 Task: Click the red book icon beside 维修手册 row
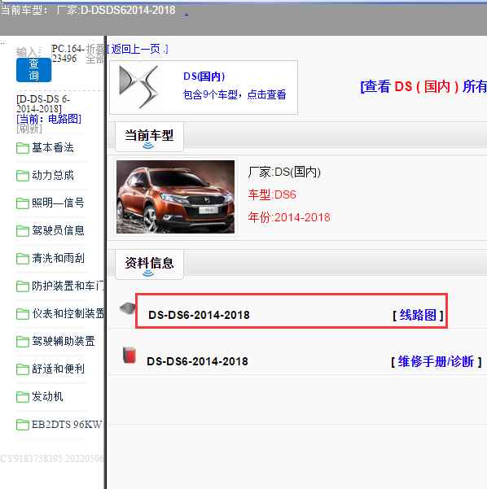pyautogui.click(x=129, y=355)
